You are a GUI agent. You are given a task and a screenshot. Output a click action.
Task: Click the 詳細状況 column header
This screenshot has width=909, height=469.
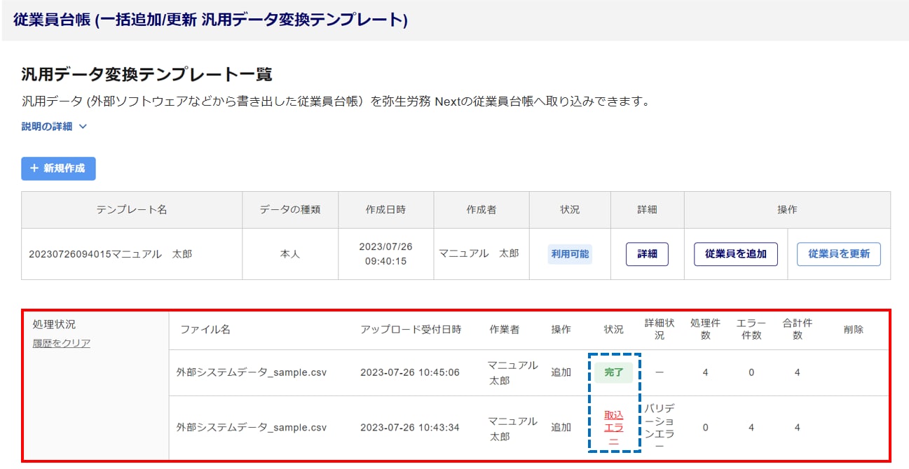(659, 330)
